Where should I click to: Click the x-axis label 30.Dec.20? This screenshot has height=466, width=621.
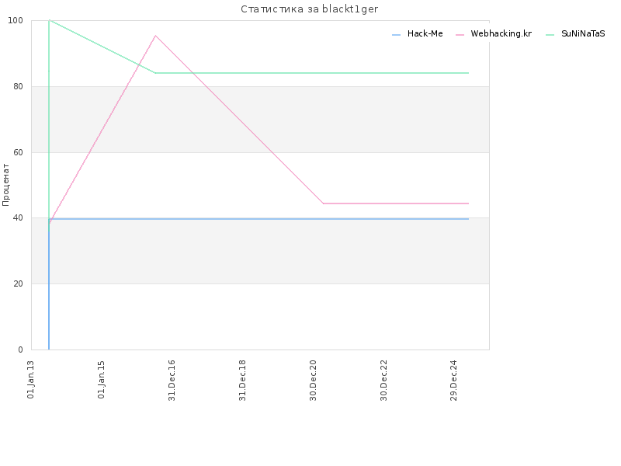click(314, 381)
